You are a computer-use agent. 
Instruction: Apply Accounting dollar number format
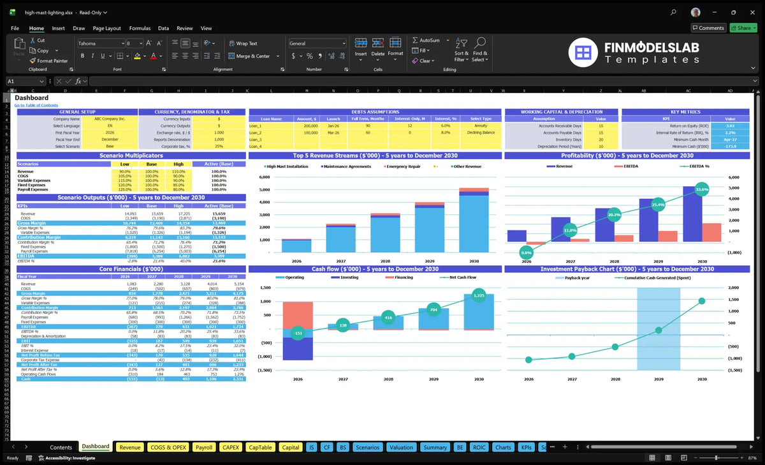tap(293, 56)
